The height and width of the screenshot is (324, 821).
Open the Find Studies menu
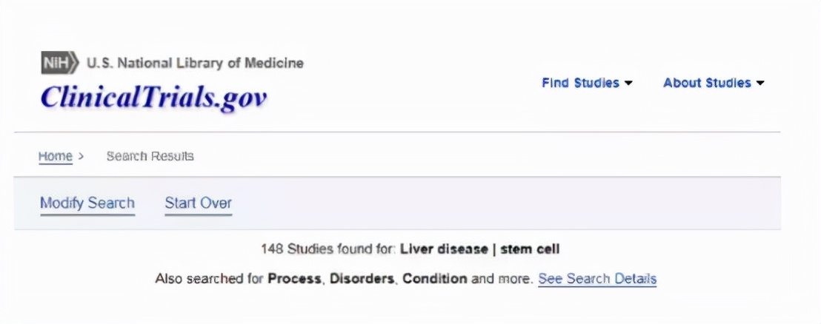580,83
